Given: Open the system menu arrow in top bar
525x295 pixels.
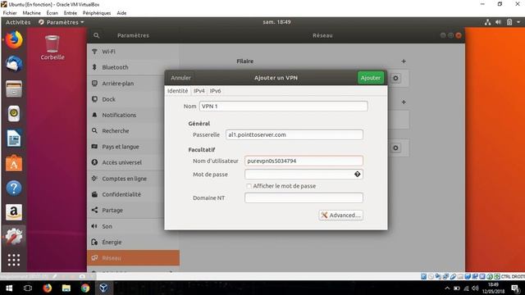Looking at the screenshot, I should 518,22.
